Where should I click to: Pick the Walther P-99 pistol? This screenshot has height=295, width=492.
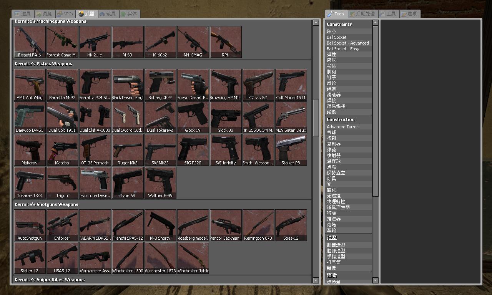pyautogui.click(x=160, y=183)
